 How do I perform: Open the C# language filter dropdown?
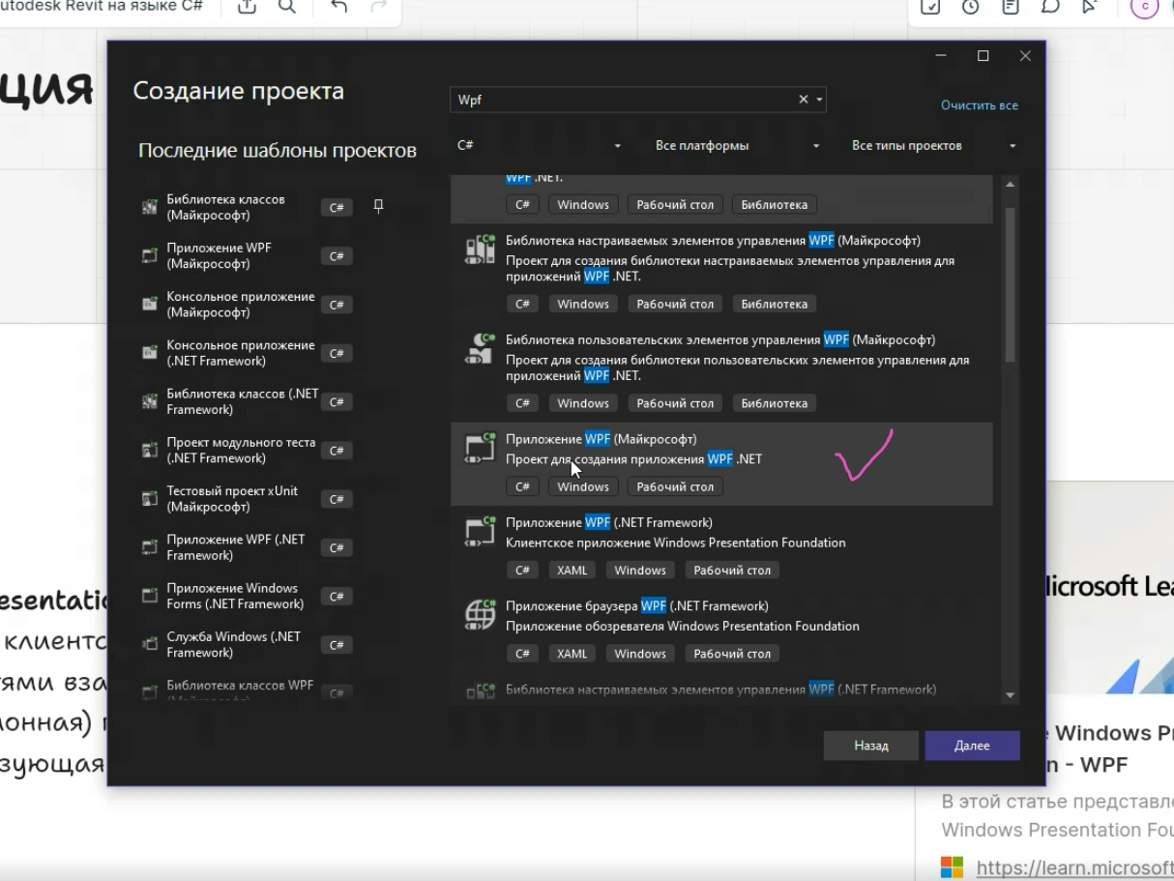tap(540, 145)
